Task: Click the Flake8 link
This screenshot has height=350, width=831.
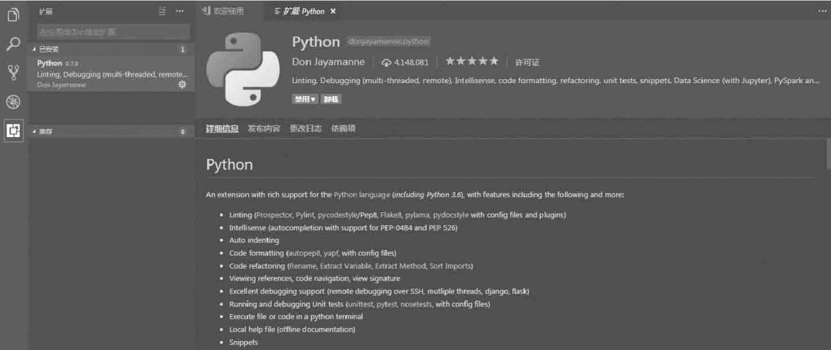Action: 391,215
